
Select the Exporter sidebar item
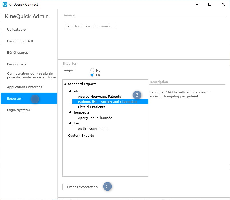coord(29,98)
